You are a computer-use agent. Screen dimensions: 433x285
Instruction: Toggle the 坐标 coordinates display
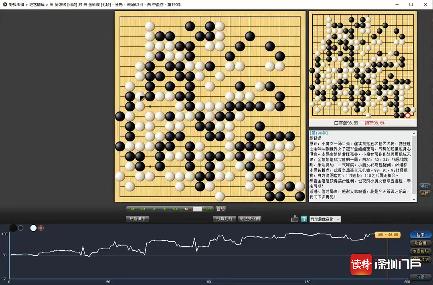coord(425,193)
